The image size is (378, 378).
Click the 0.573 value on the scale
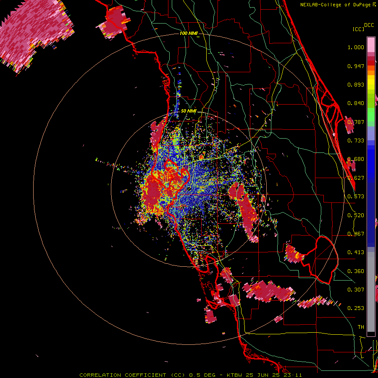tap(356, 197)
